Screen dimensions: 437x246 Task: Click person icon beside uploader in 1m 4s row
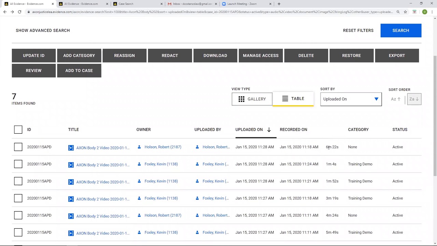(197, 164)
